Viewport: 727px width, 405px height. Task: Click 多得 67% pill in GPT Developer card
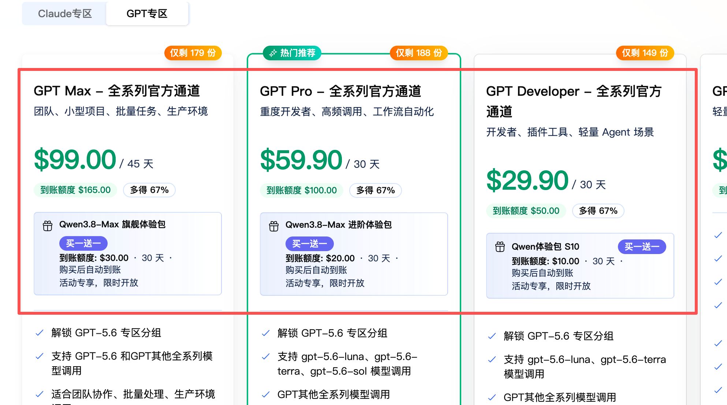click(x=598, y=211)
